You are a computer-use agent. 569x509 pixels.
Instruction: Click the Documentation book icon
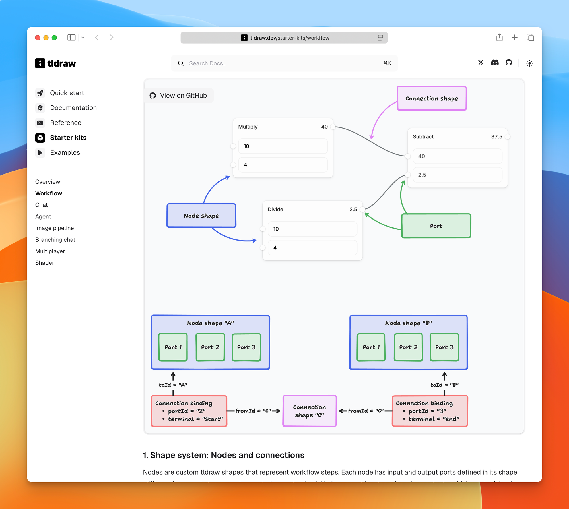[x=40, y=108]
